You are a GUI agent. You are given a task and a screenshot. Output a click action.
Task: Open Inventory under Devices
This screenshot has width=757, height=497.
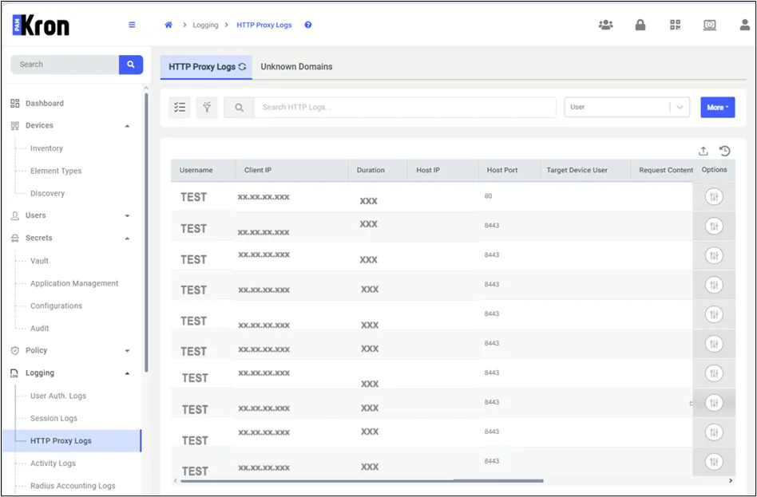(x=46, y=148)
